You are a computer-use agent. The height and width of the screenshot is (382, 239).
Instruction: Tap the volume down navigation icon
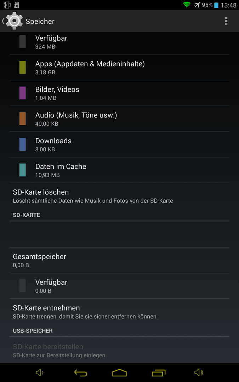click(x=40, y=372)
